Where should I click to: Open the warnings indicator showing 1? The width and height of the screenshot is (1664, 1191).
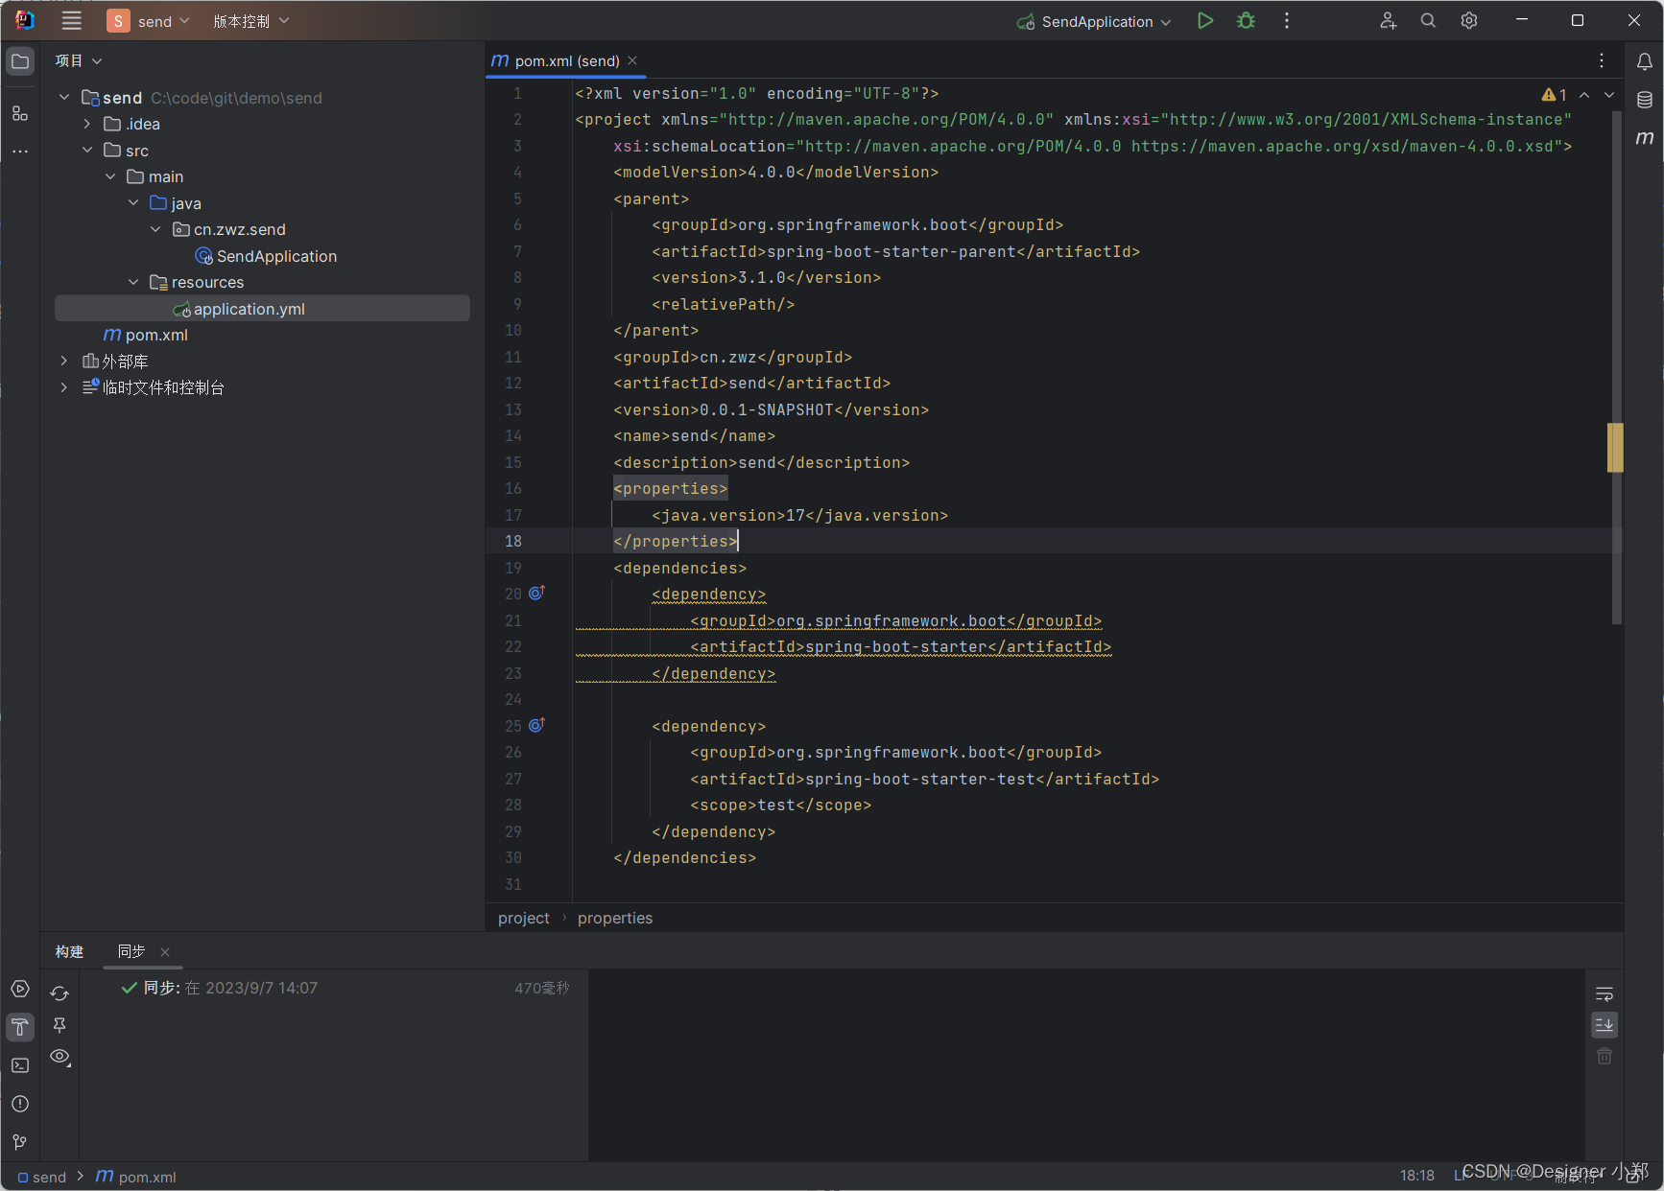click(1554, 94)
